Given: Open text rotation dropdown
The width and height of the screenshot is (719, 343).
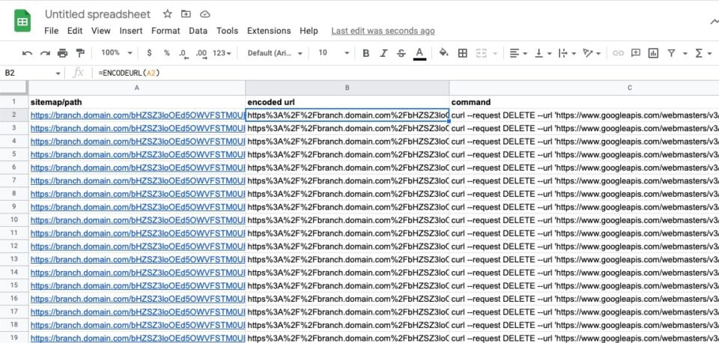Looking at the screenshot, I should tap(592, 53).
